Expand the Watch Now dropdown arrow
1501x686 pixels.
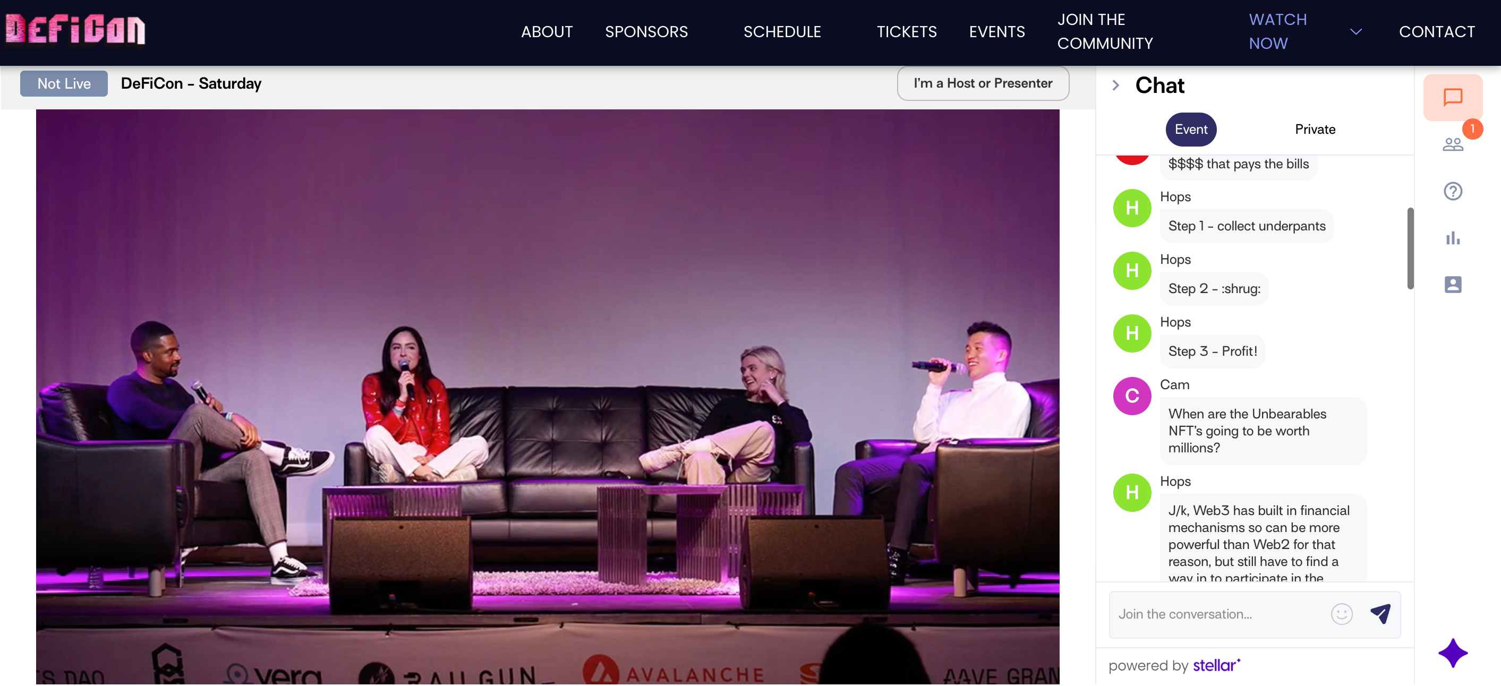tap(1356, 31)
